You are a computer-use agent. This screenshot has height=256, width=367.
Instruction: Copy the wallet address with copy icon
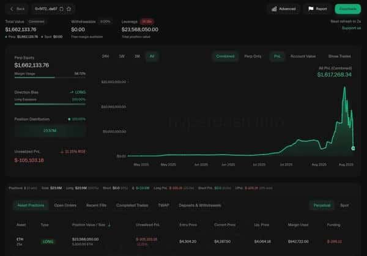pos(61,9)
